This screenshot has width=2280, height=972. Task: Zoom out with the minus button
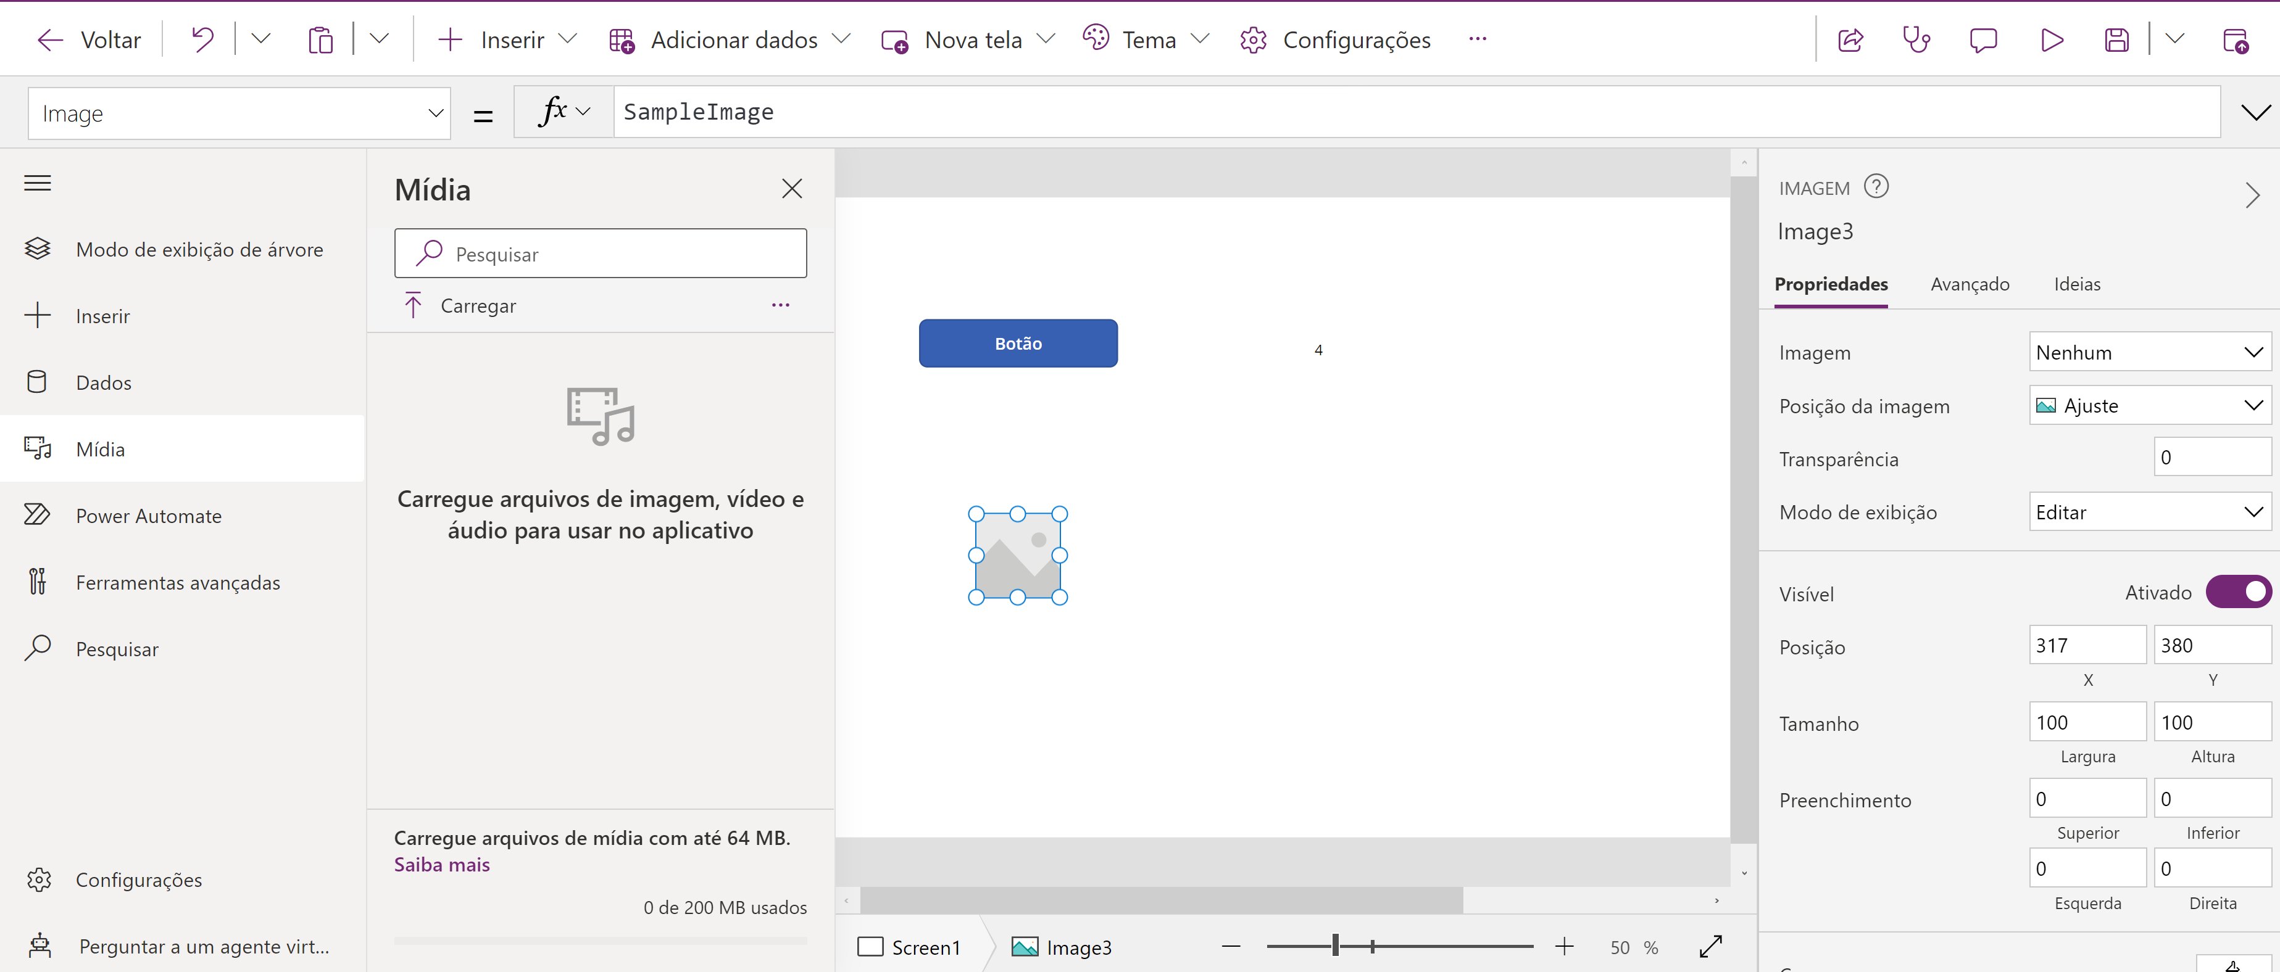1230,946
